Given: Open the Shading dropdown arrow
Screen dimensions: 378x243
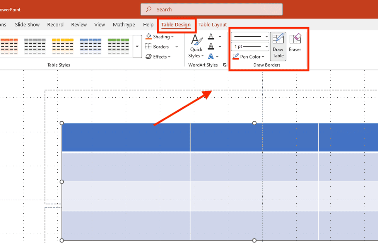Looking at the screenshot, I should click(x=173, y=37).
